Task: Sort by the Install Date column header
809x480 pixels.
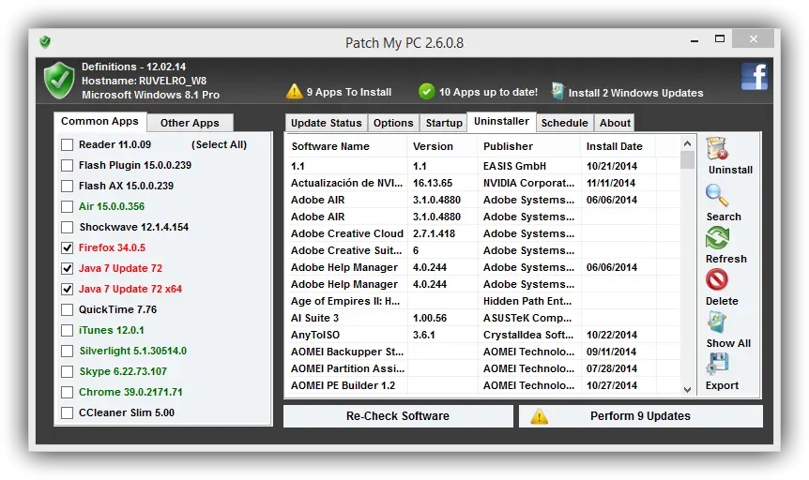Action: [x=618, y=146]
